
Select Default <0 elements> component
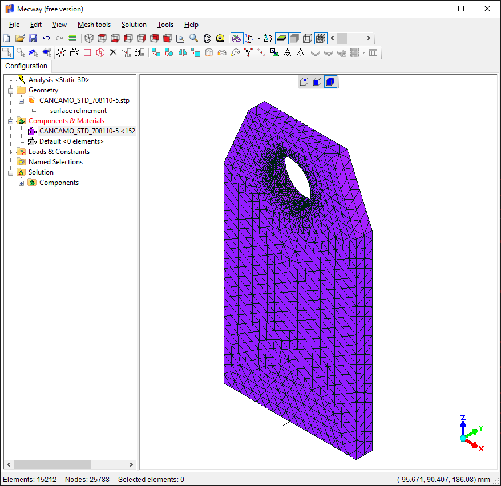[71, 141]
